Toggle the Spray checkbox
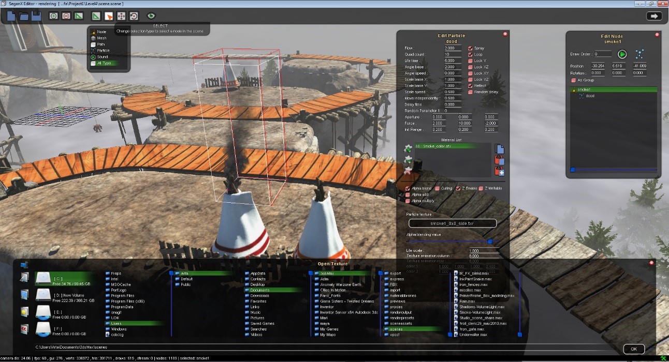Screen dimensions: 669x362 pyautogui.click(x=471, y=48)
